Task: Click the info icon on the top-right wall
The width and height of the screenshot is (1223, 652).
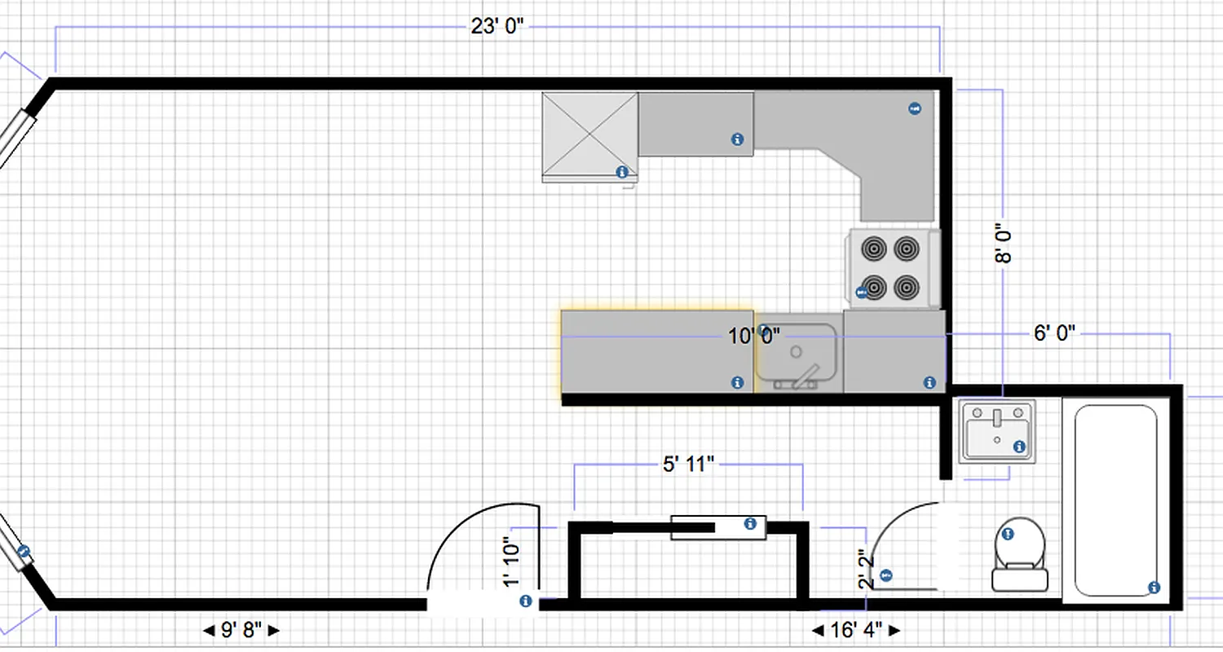Action: (915, 108)
